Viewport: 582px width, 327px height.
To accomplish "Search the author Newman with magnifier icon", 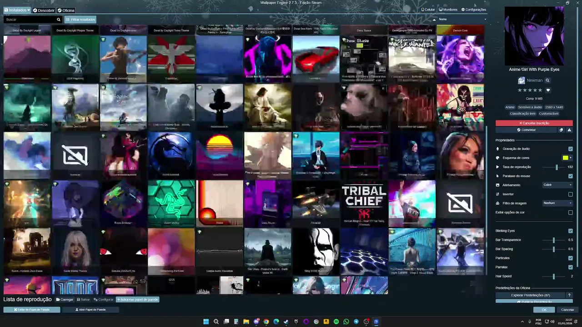I will point(547,80).
